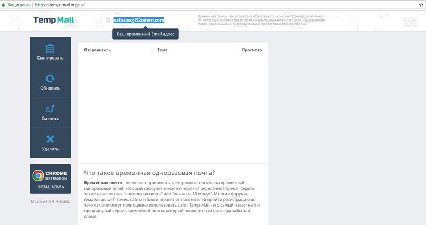Open the Made with Privatix link
426x225 pixels.
click(50, 201)
